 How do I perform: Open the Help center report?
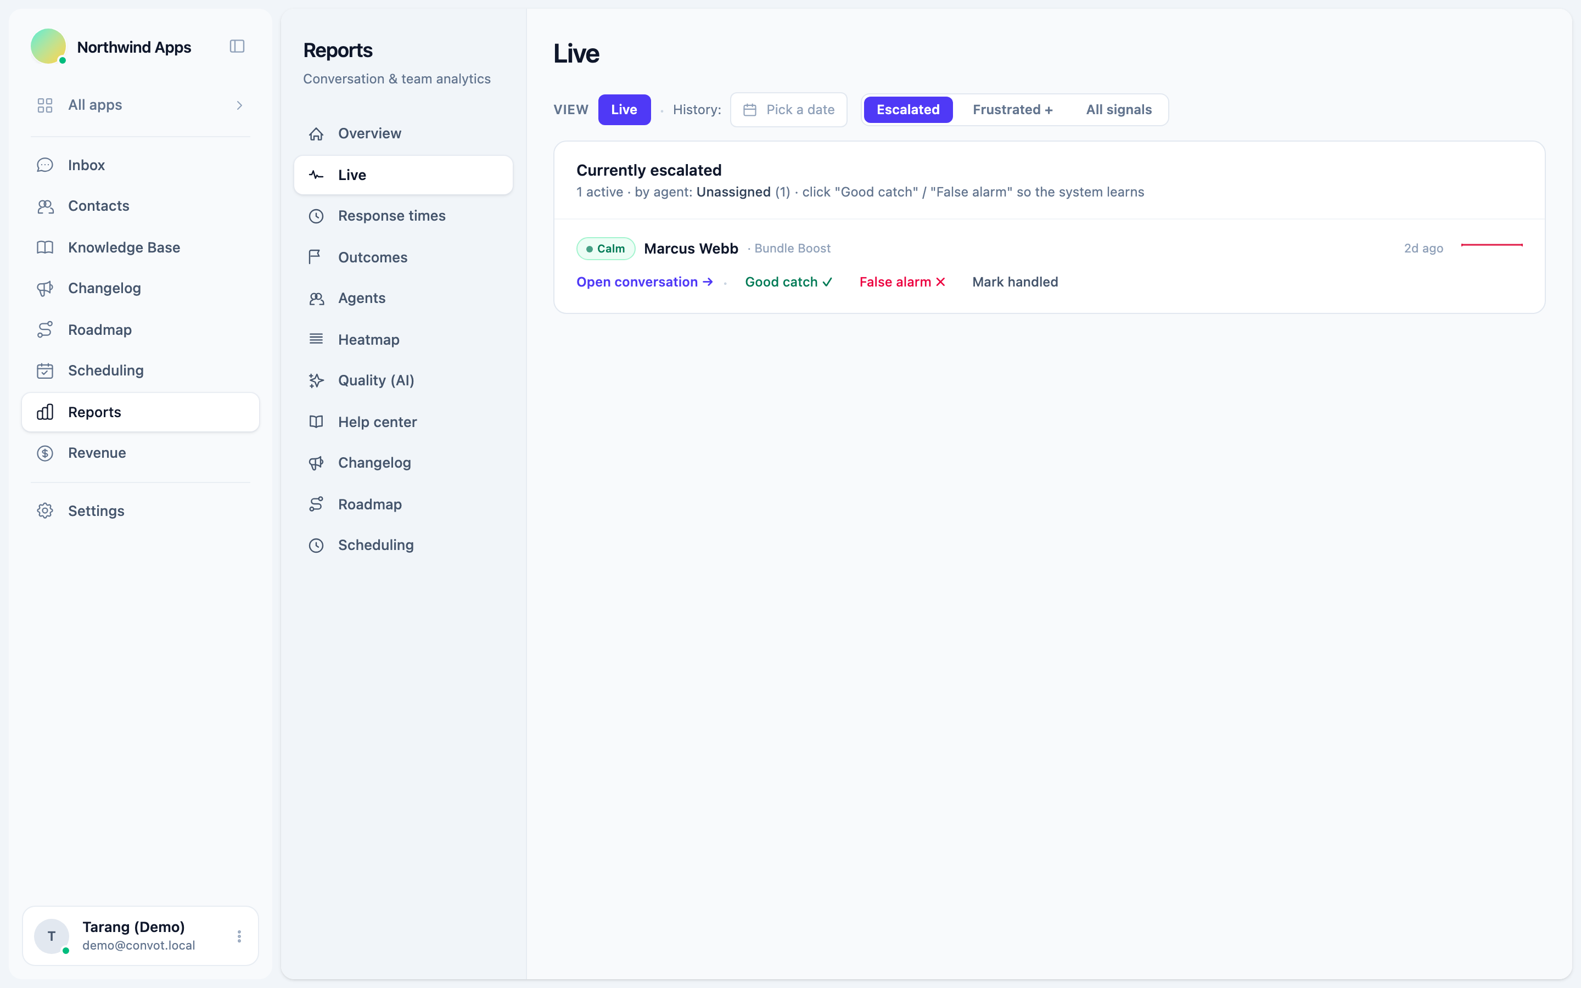pyautogui.click(x=403, y=422)
